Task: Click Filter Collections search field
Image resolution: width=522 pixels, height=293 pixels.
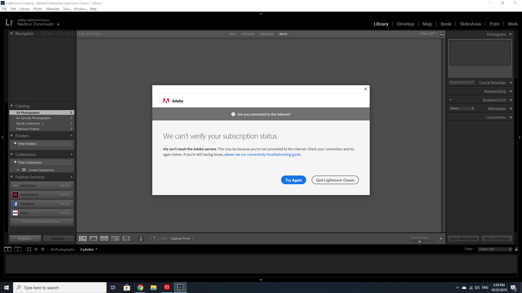Action: (42, 163)
